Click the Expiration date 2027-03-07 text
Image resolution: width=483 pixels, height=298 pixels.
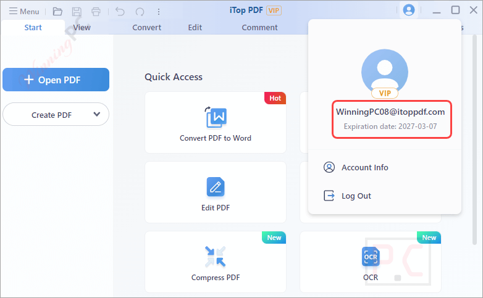click(x=390, y=126)
